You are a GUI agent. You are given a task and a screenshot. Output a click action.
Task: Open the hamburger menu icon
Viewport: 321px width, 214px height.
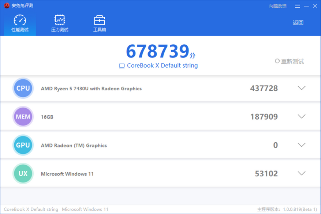click(297, 6)
